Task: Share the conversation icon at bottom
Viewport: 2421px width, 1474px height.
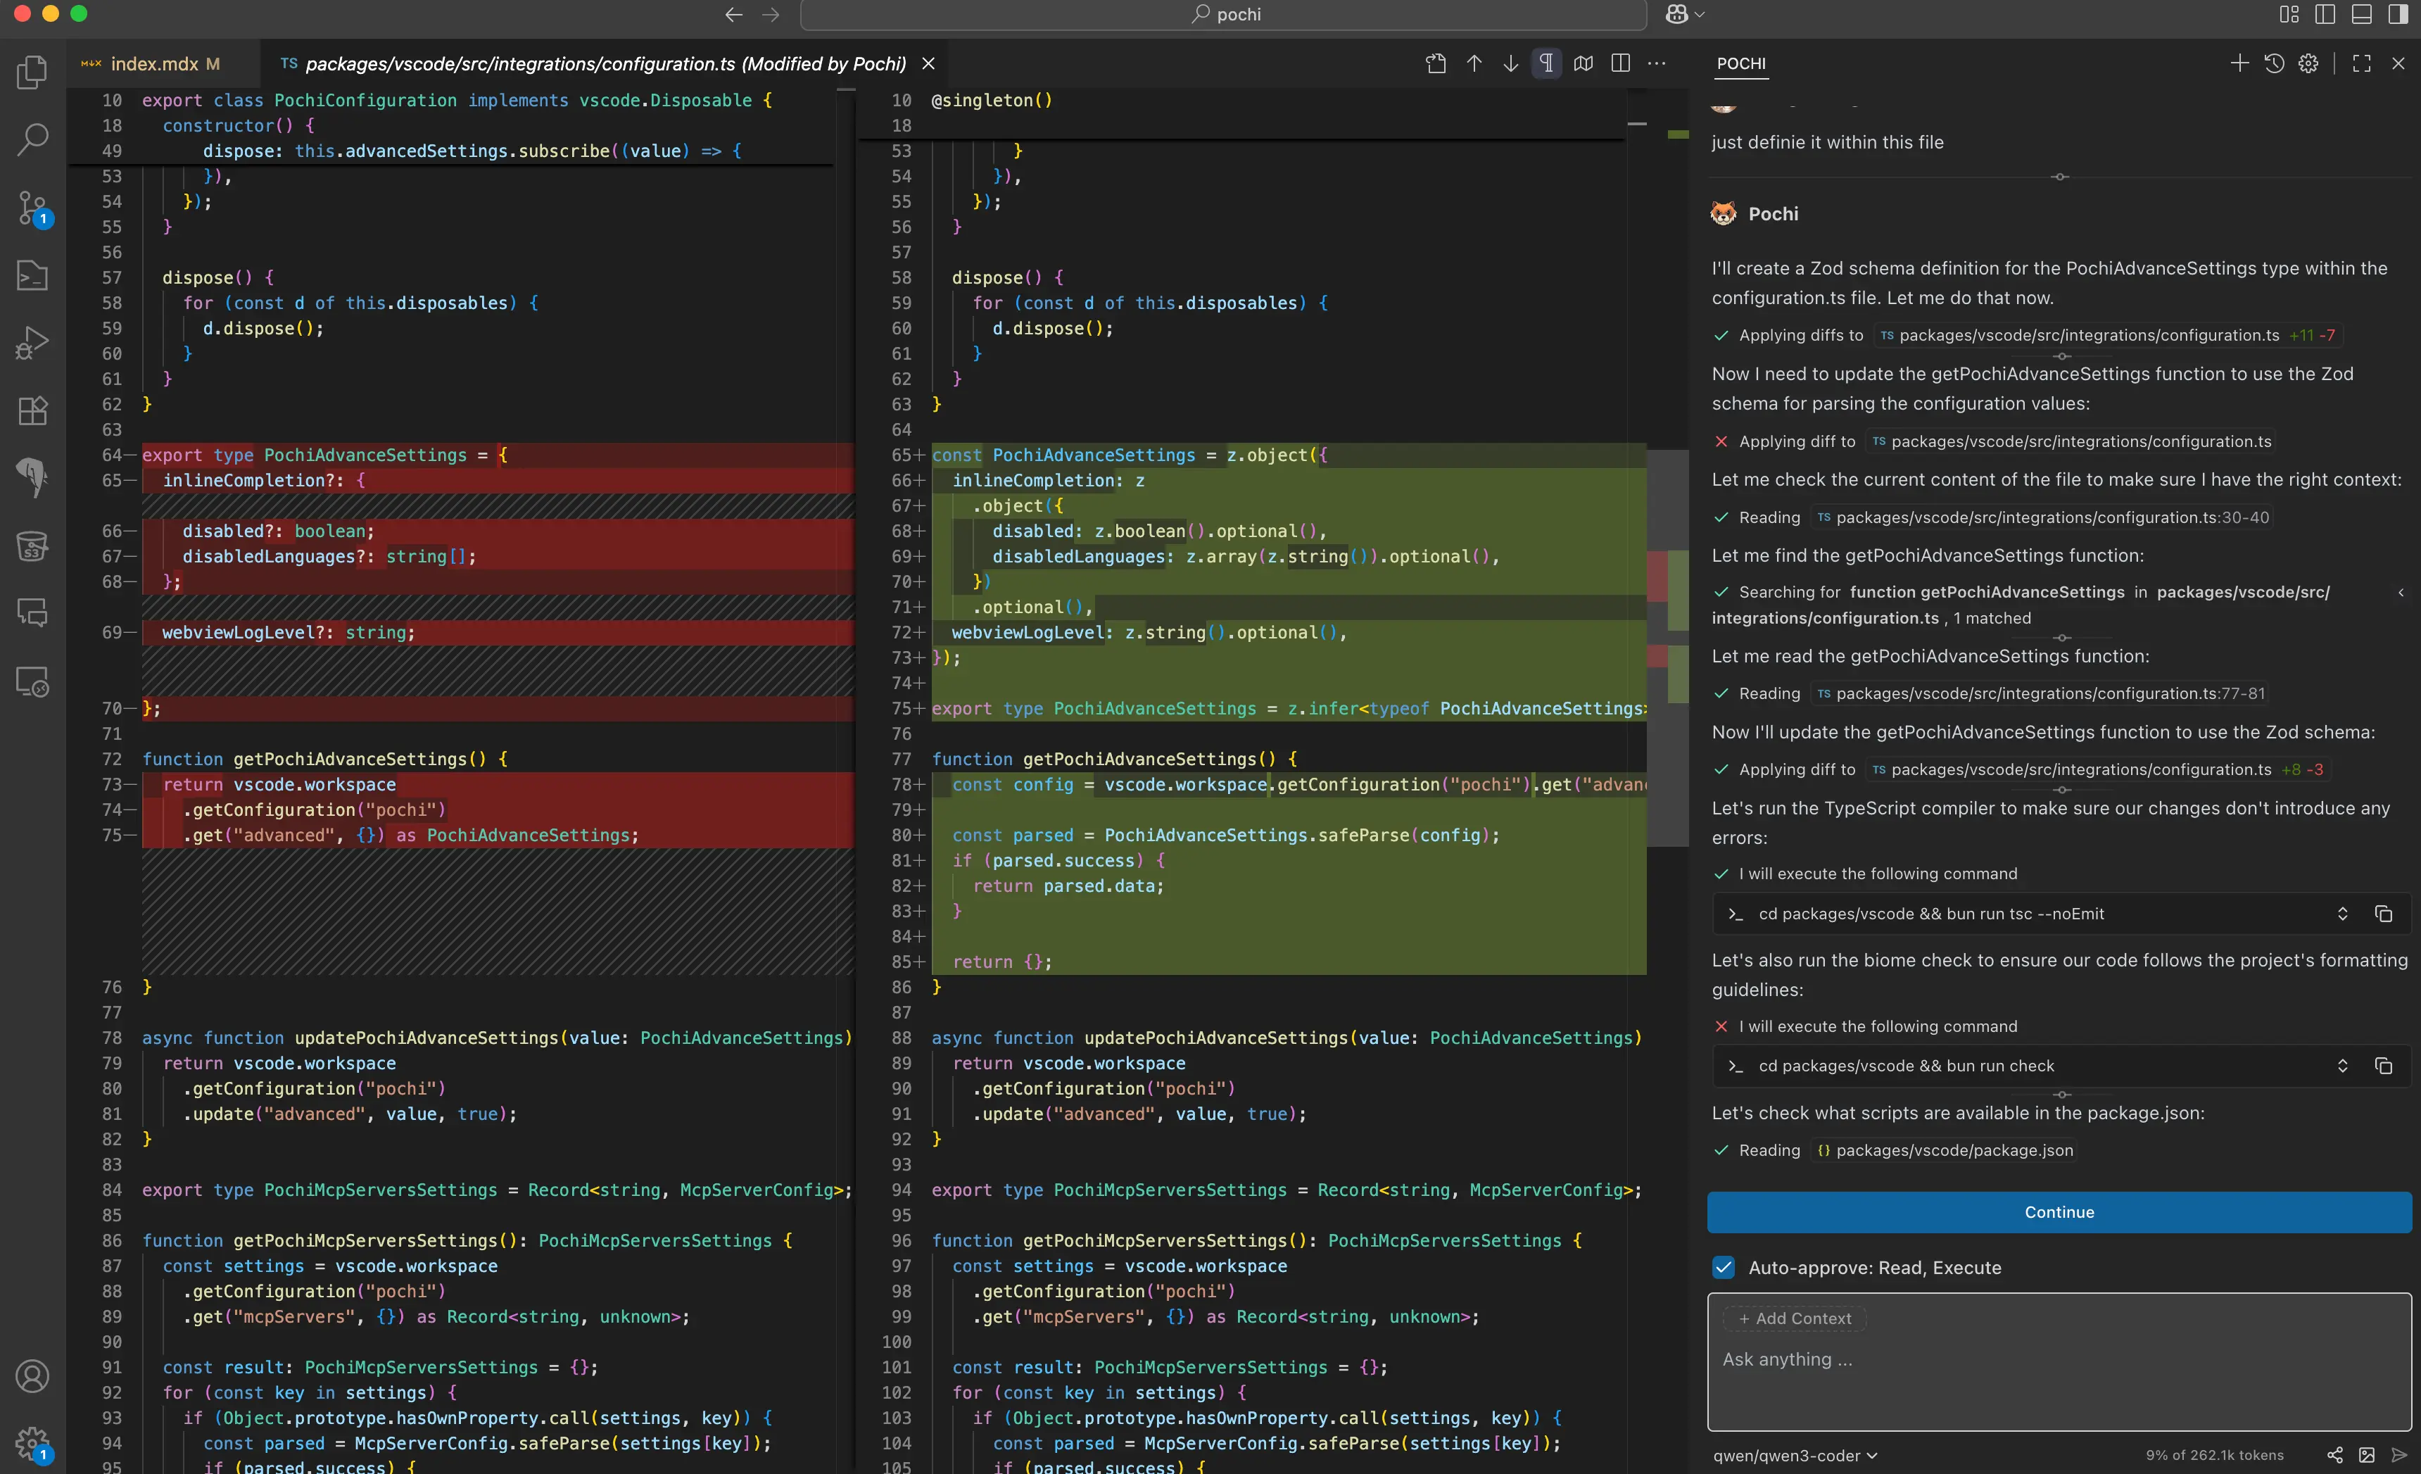Action: click(x=2334, y=1455)
